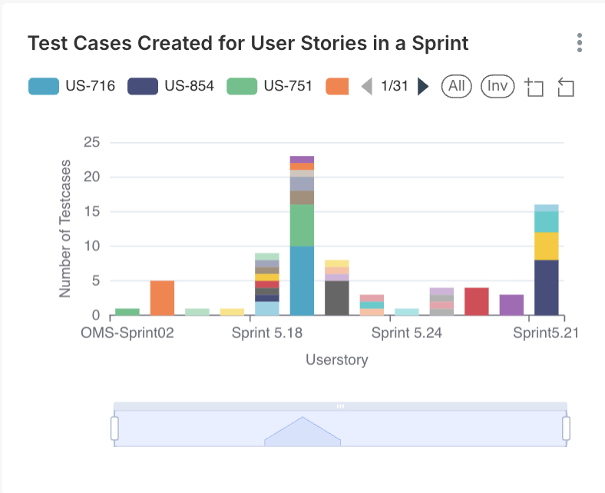Toggle the orange legend swatch series
The height and width of the screenshot is (493, 605).
click(x=337, y=86)
